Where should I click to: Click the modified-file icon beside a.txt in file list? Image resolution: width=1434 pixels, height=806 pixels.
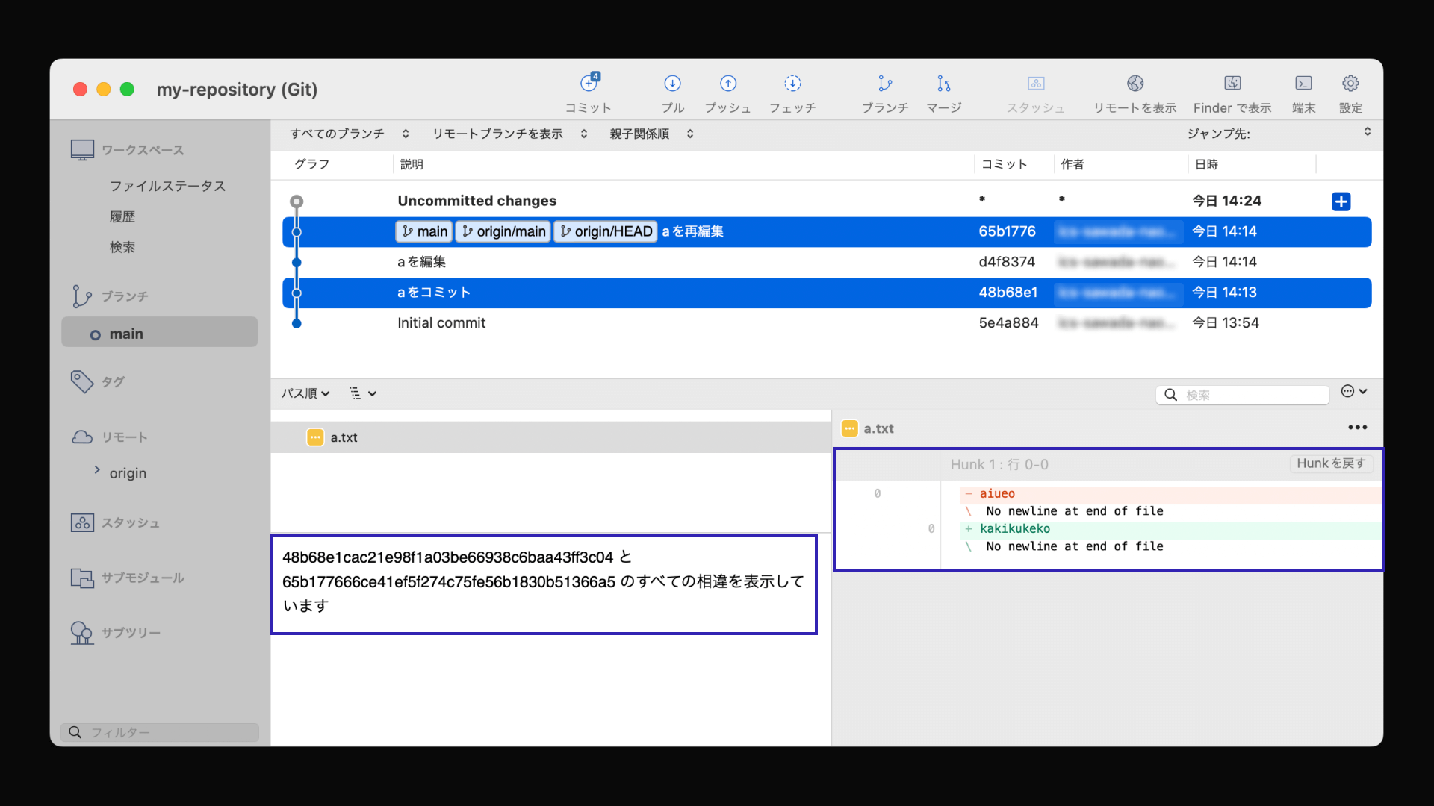tap(315, 437)
